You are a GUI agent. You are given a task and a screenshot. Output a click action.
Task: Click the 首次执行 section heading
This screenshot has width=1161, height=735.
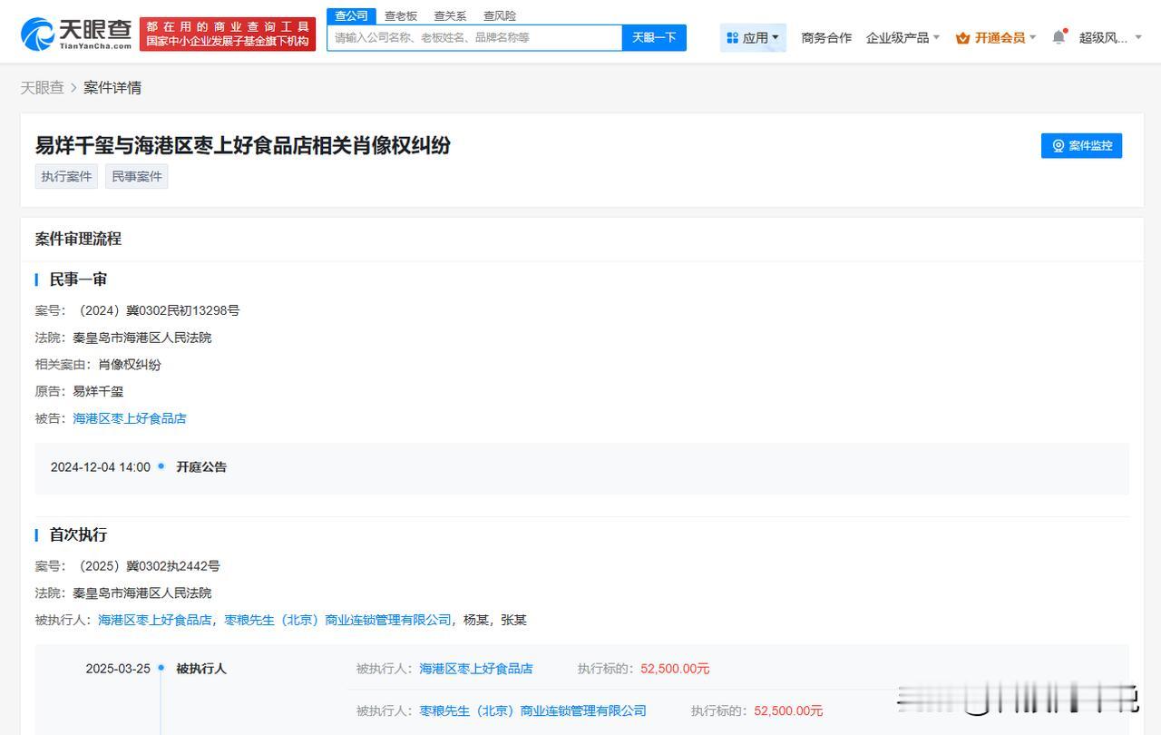(x=78, y=534)
